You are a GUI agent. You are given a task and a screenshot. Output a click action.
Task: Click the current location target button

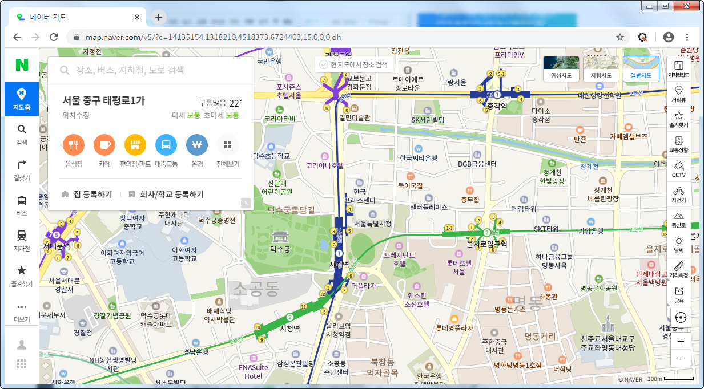point(680,318)
